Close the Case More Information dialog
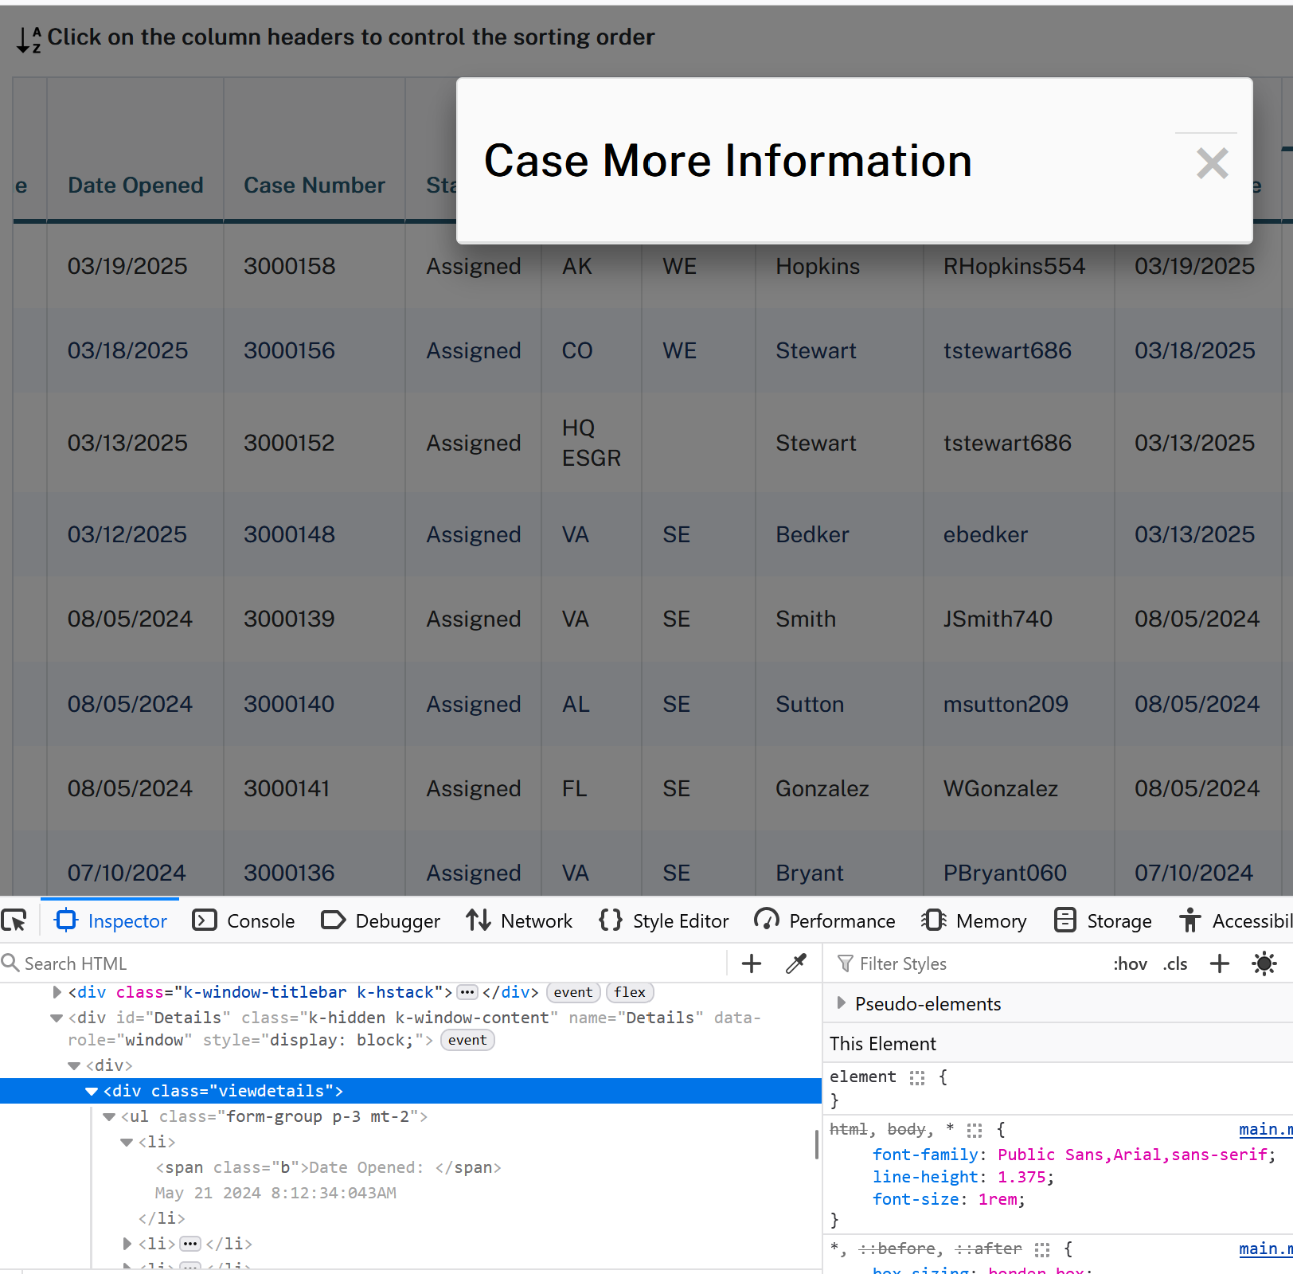This screenshot has height=1274, width=1293. coord(1212,163)
